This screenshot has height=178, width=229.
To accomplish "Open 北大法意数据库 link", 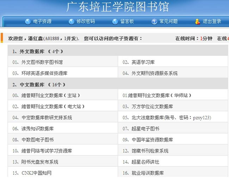I will (171, 117).
